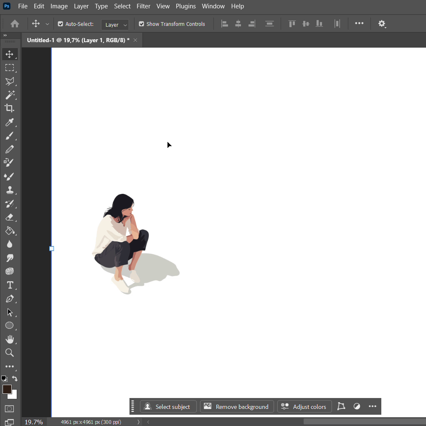
Task: Select the Hand tool
Action: click(9, 339)
